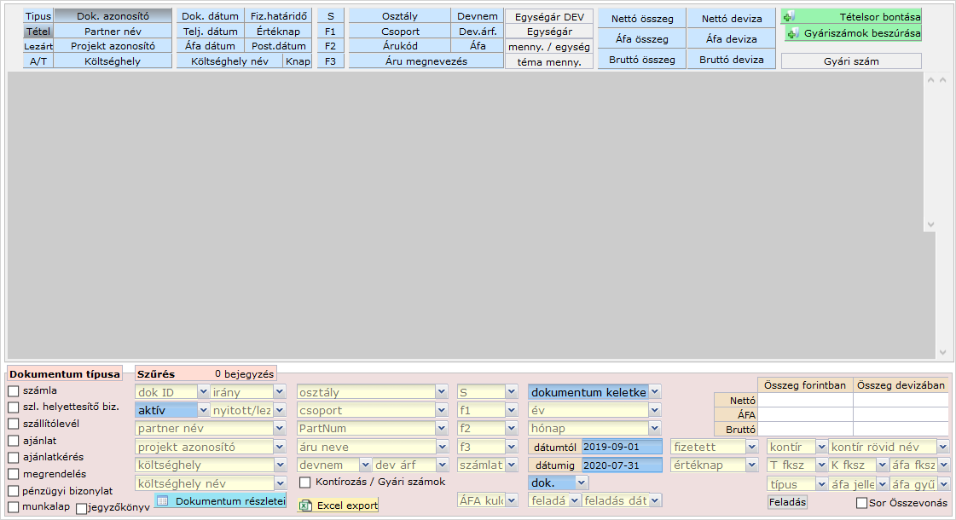The width and height of the screenshot is (956, 520).
Task: Tick the megrendelés checkbox
Action: coord(14,474)
